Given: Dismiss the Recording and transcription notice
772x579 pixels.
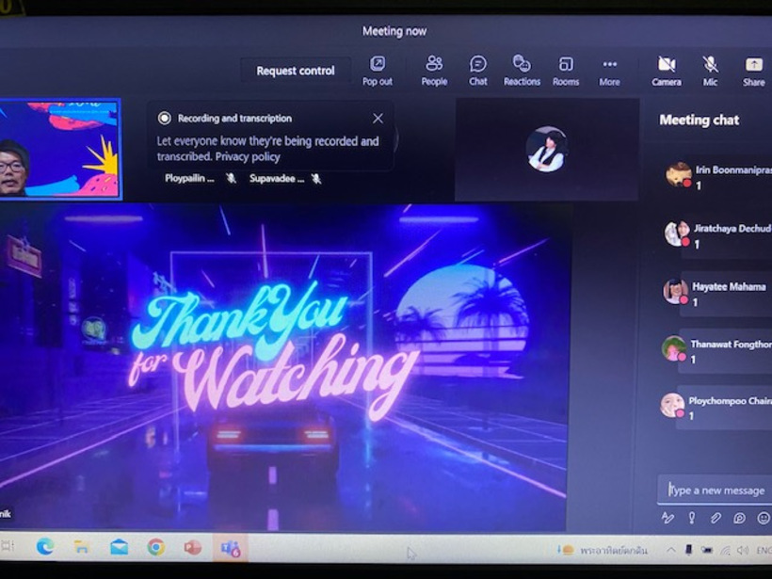Looking at the screenshot, I should click(378, 119).
